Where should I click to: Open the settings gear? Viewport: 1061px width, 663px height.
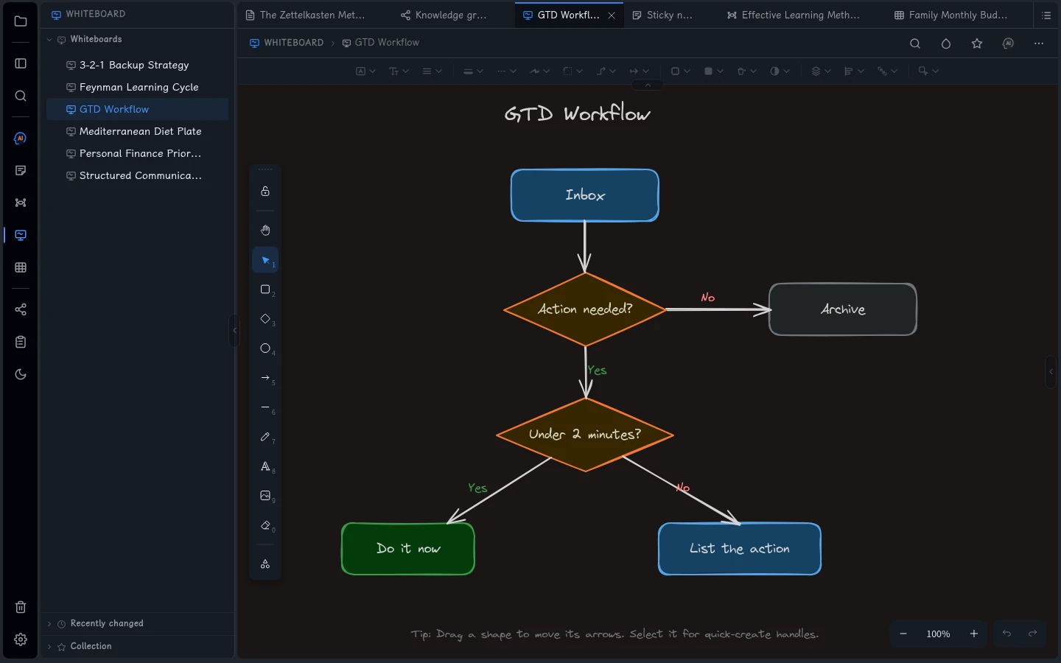pos(21,639)
